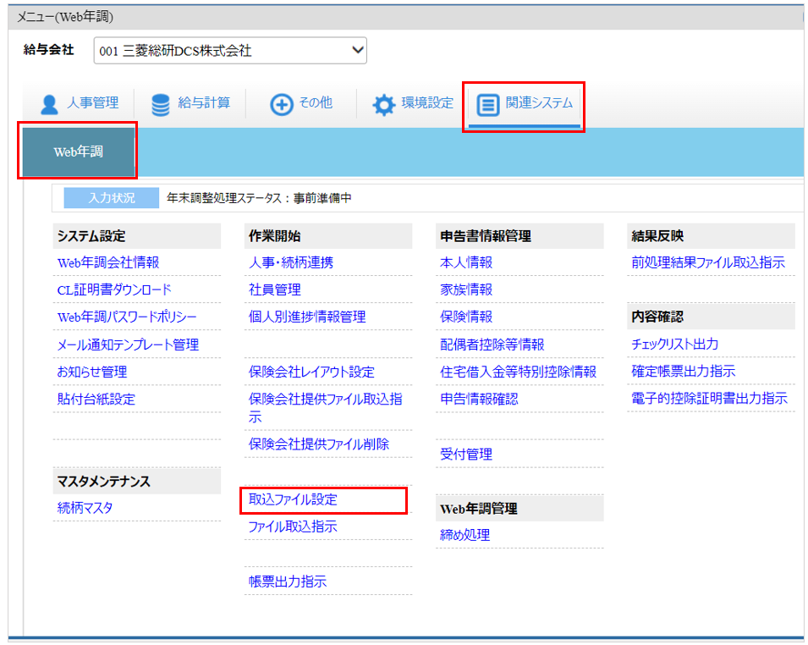Click the plus circle icon for その他
Screen dimensions: 808x645
click(282, 105)
